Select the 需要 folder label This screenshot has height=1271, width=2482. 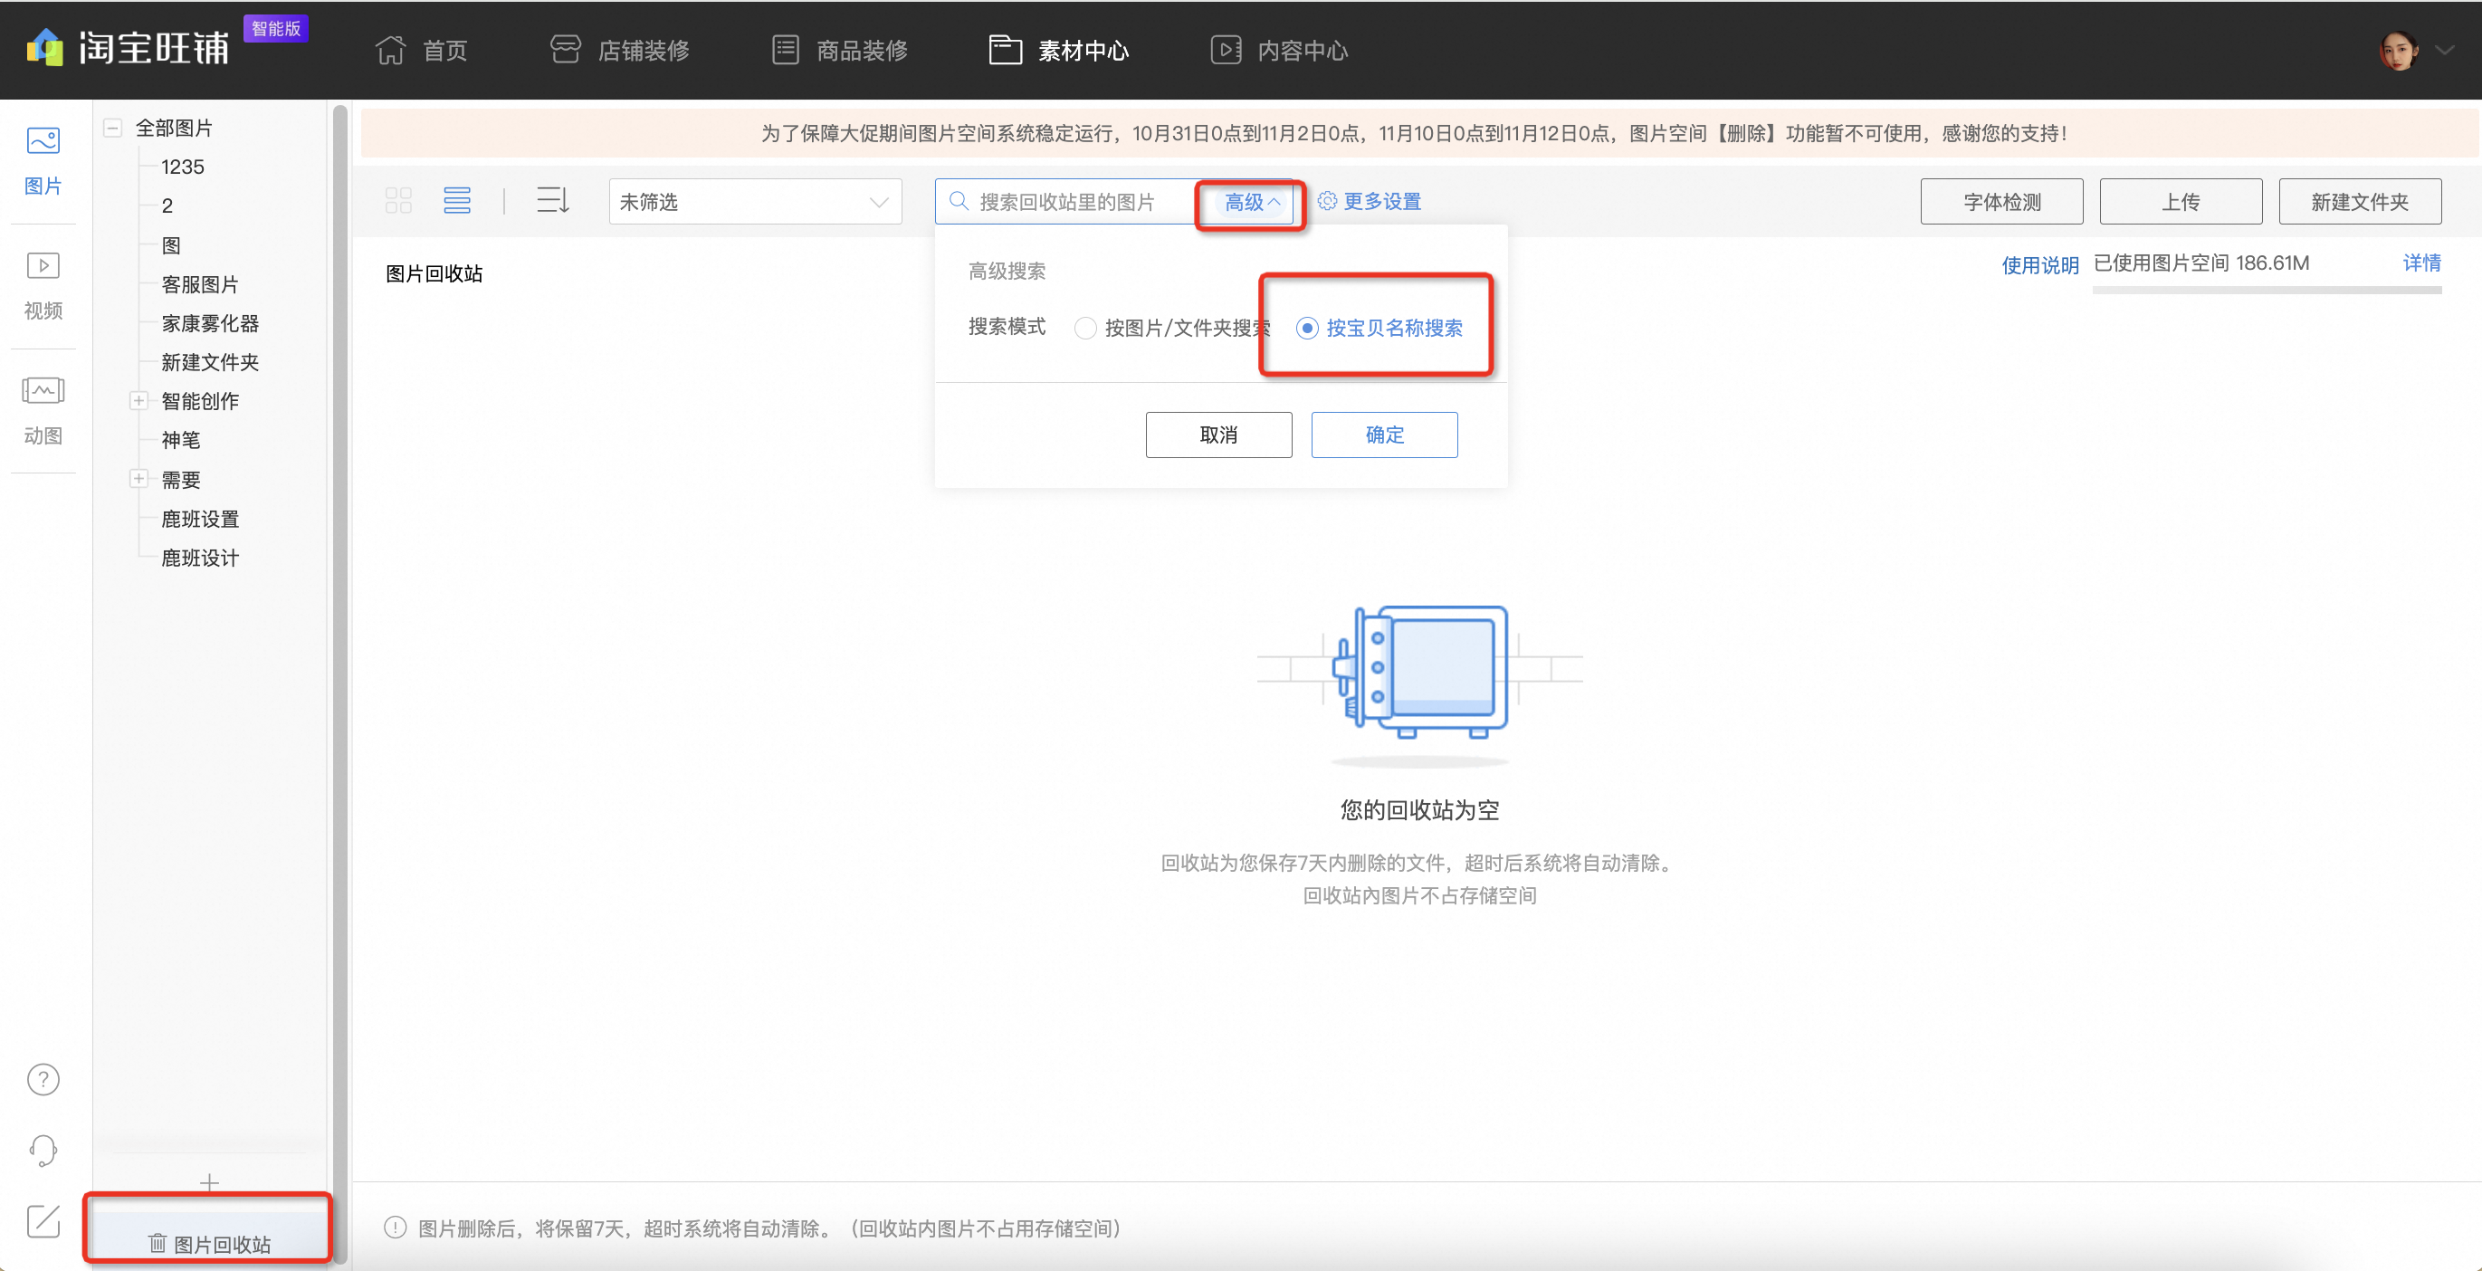click(x=181, y=480)
